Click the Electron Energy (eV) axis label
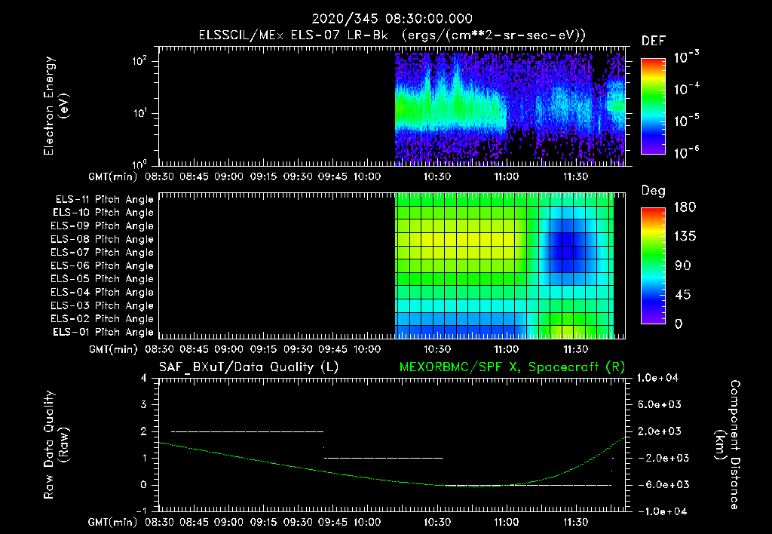This screenshot has width=772, height=534. 56,106
